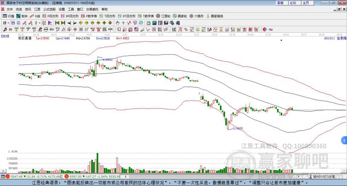The width and height of the screenshot is (347, 186).
Task: Open the T四方形 tool
Action: coord(107,16)
